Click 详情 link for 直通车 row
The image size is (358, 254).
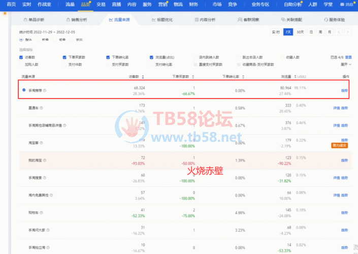[336, 108]
